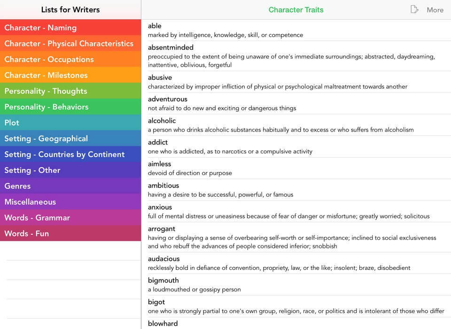Choose Setting - Countries by Continent
The width and height of the screenshot is (451, 329).
pyautogui.click(x=70, y=154)
